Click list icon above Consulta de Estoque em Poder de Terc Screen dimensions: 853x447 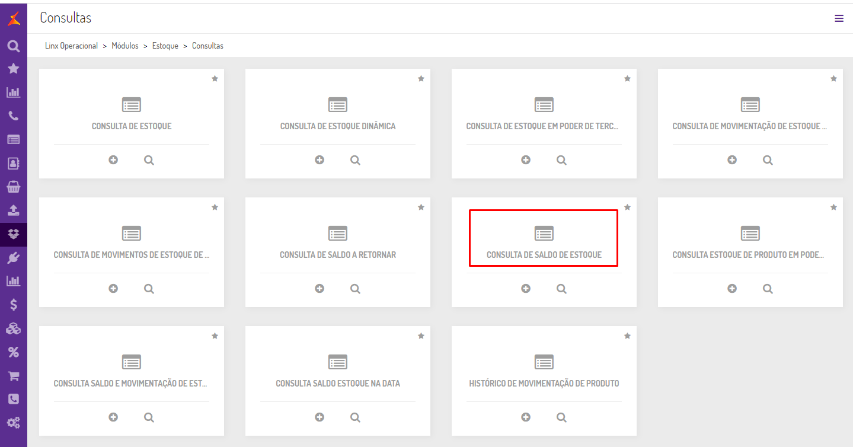[x=544, y=105]
